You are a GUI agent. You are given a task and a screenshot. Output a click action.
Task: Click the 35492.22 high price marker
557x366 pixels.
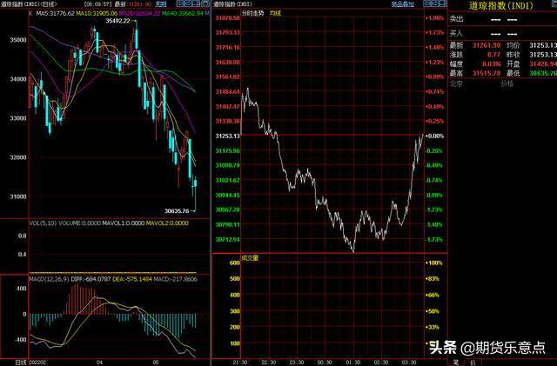pyautogui.click(x=117, y=21)
